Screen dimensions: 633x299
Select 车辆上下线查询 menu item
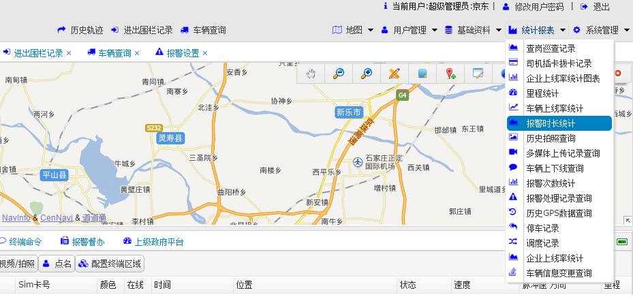559,168
